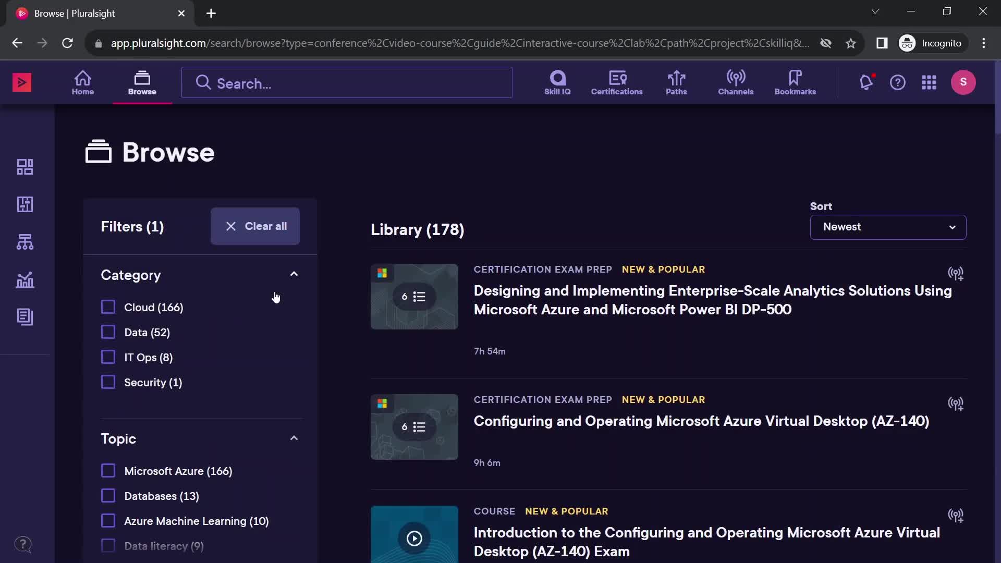
Task: Click the sidebar org chart icon
Action: tap(25, 242)
